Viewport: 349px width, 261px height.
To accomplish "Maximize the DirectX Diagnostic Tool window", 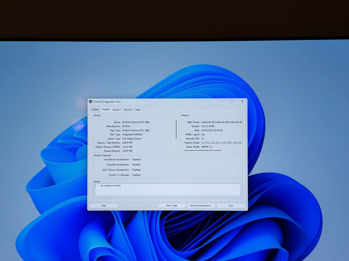I will click(x=232, y=101).
